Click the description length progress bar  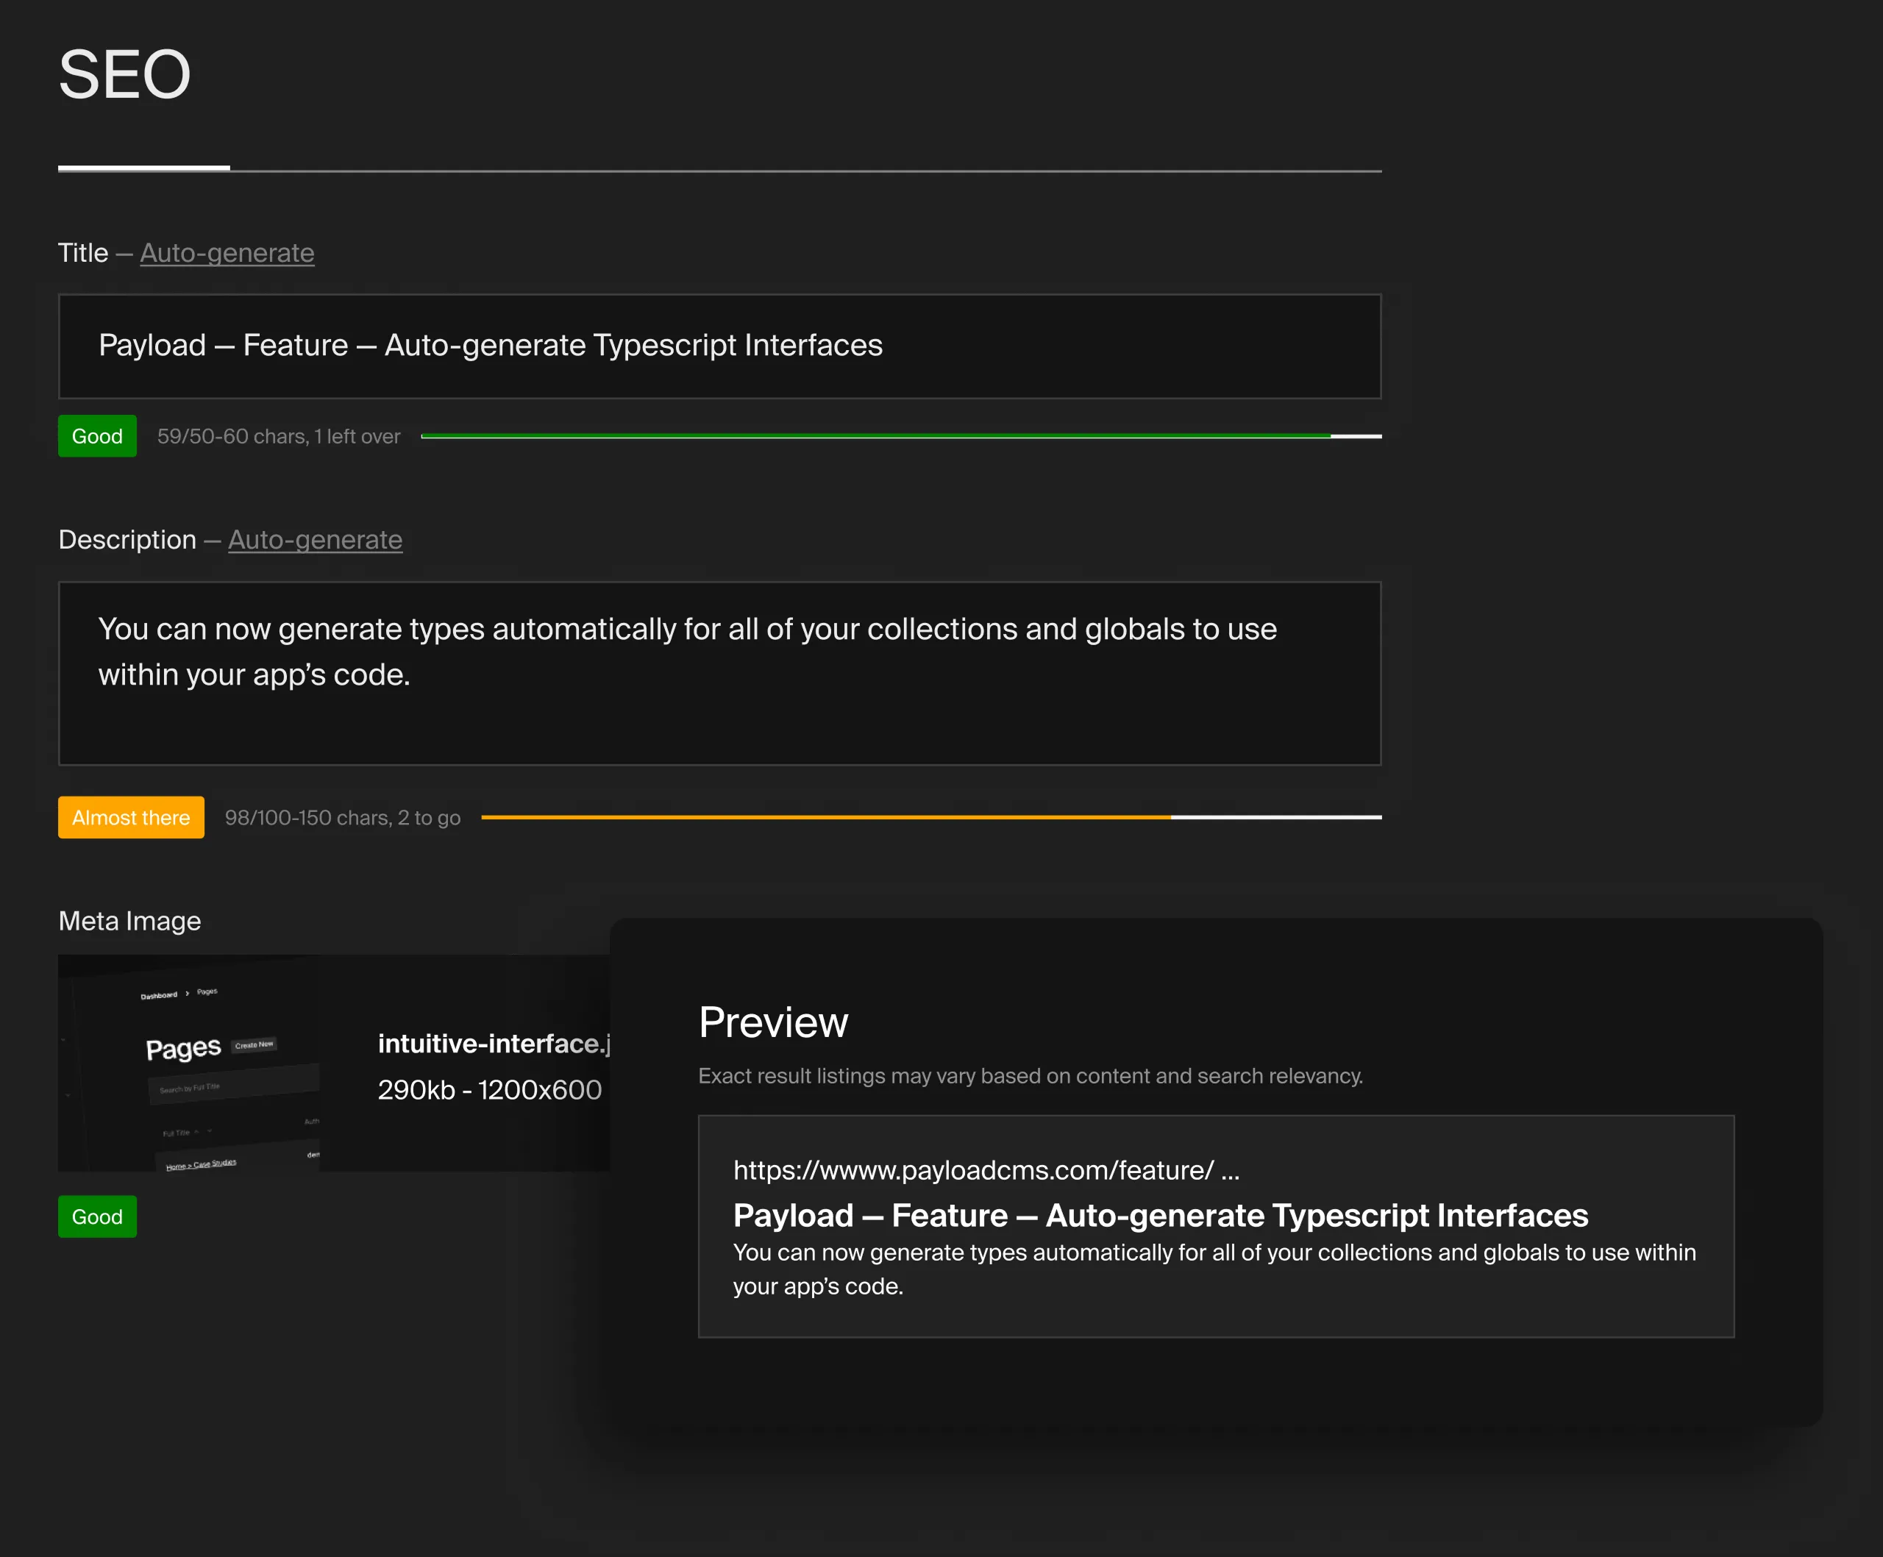point(930,818)
